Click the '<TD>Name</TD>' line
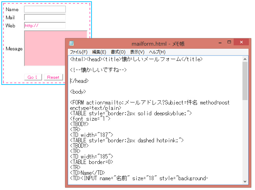Image resolution: width=255 pixels, height=190 pixels. [x=87, y=173]
